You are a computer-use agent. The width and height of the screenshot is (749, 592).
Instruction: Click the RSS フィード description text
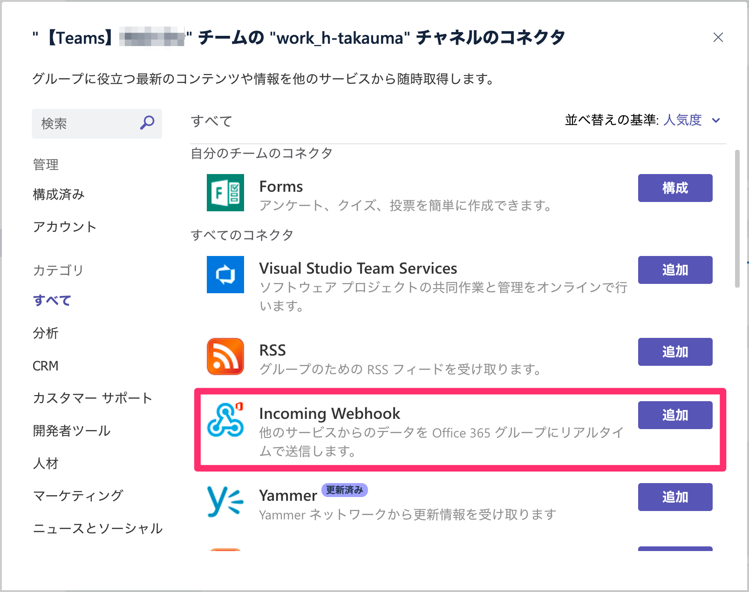[x=400, y=369]
